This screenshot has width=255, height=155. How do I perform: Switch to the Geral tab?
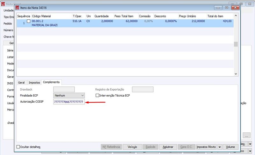(21, 83)
